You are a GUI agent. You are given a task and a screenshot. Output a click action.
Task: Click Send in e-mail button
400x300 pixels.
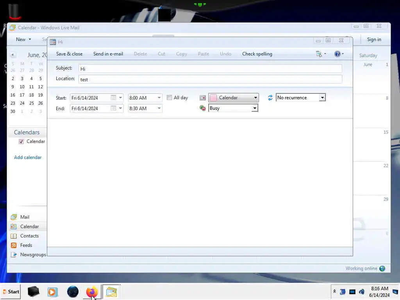(x=108, y=54)
